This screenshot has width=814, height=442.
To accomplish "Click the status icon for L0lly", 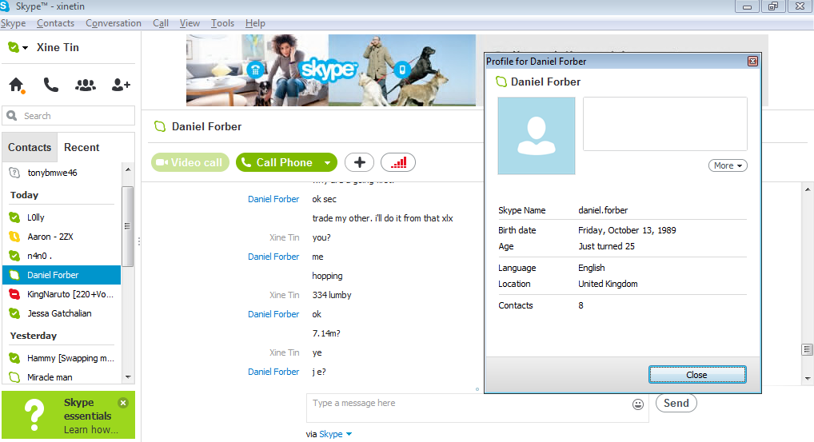I will [x=14, y=217].
